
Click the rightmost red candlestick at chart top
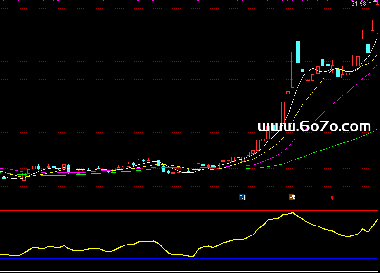click(x=377, y=19)
